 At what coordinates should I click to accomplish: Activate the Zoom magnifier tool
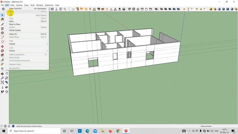point(2,78)
